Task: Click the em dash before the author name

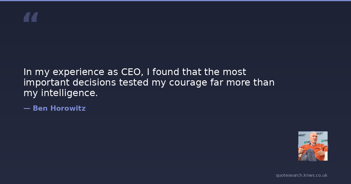Action: click(x=27, y=108)
